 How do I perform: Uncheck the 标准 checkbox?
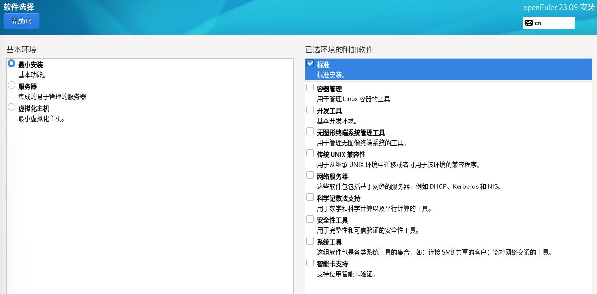(x=310, y=64)
